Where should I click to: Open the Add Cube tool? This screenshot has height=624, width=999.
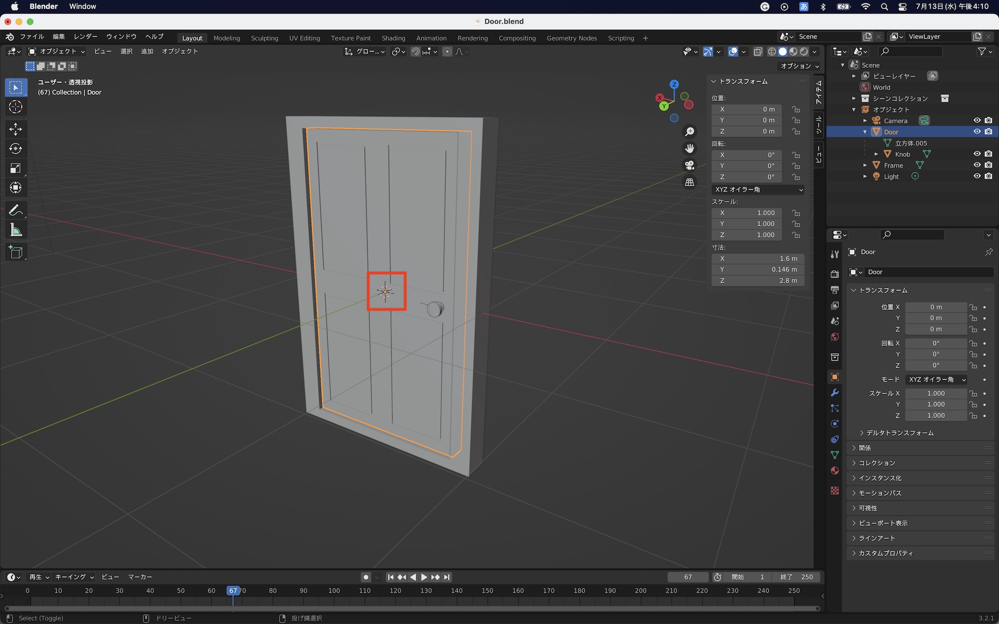(x=16, y=252)
